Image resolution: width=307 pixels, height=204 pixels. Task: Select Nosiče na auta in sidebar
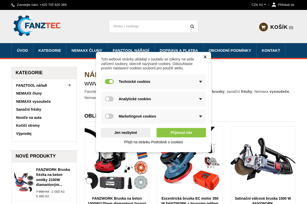tap(29, 118)
